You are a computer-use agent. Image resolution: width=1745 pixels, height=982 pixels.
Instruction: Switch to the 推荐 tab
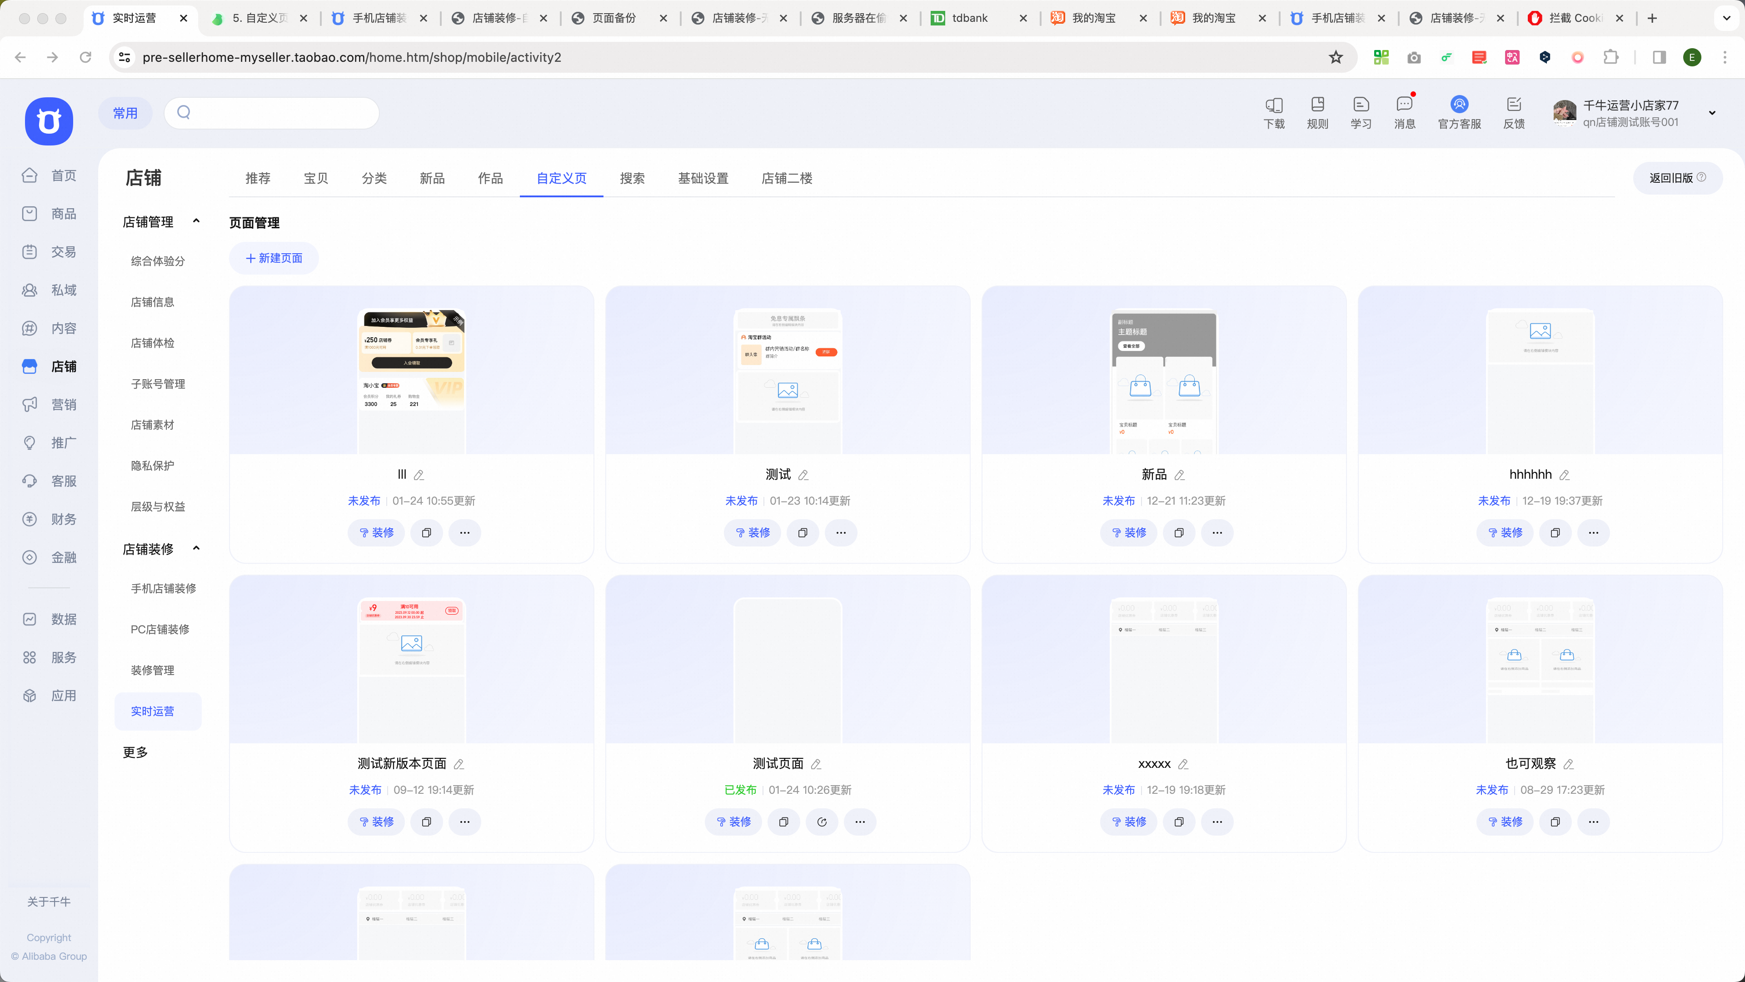click(257, 178)
